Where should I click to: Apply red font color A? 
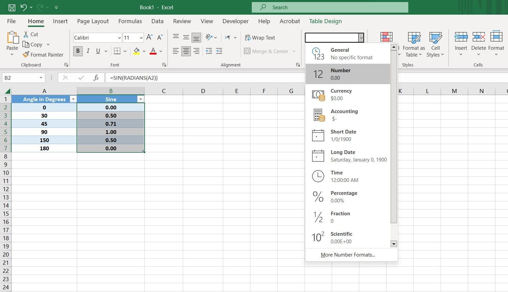[153, 51]
